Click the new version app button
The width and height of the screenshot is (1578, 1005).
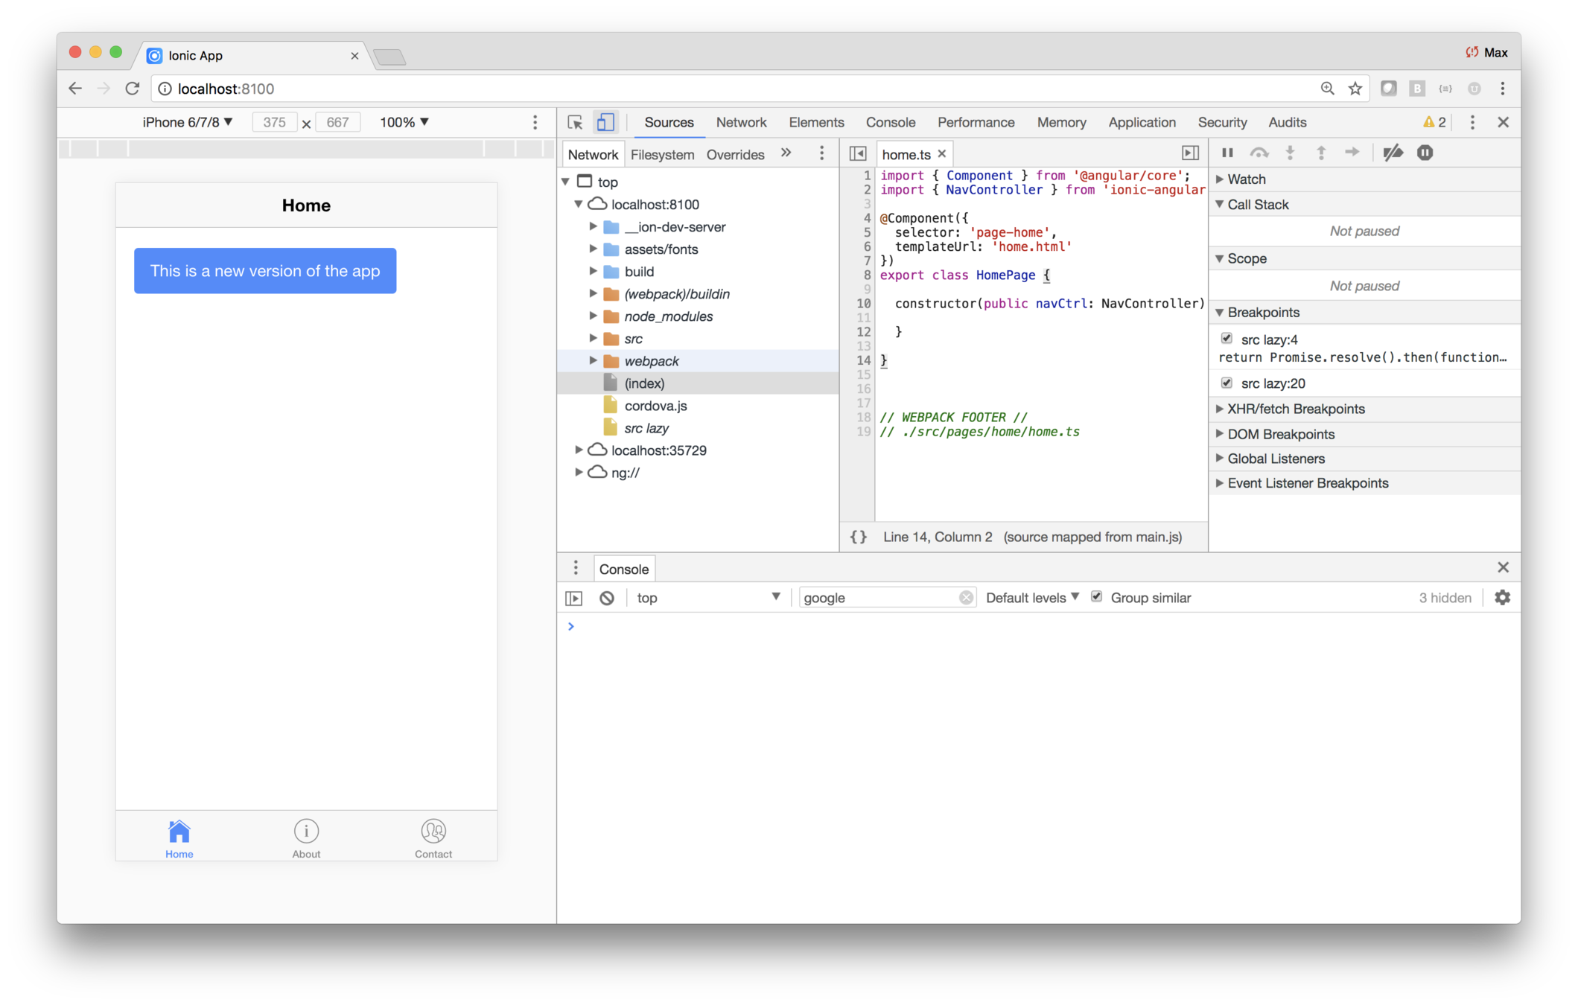(x=265, y=271)
